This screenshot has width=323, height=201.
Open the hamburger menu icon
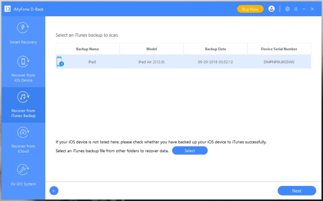coord(295,9)
